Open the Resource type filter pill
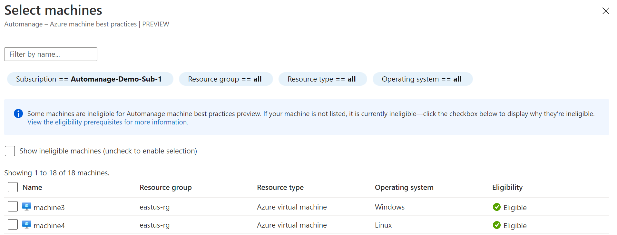Image resolution: width=617 pixels, height=235 pixels. 323,79
